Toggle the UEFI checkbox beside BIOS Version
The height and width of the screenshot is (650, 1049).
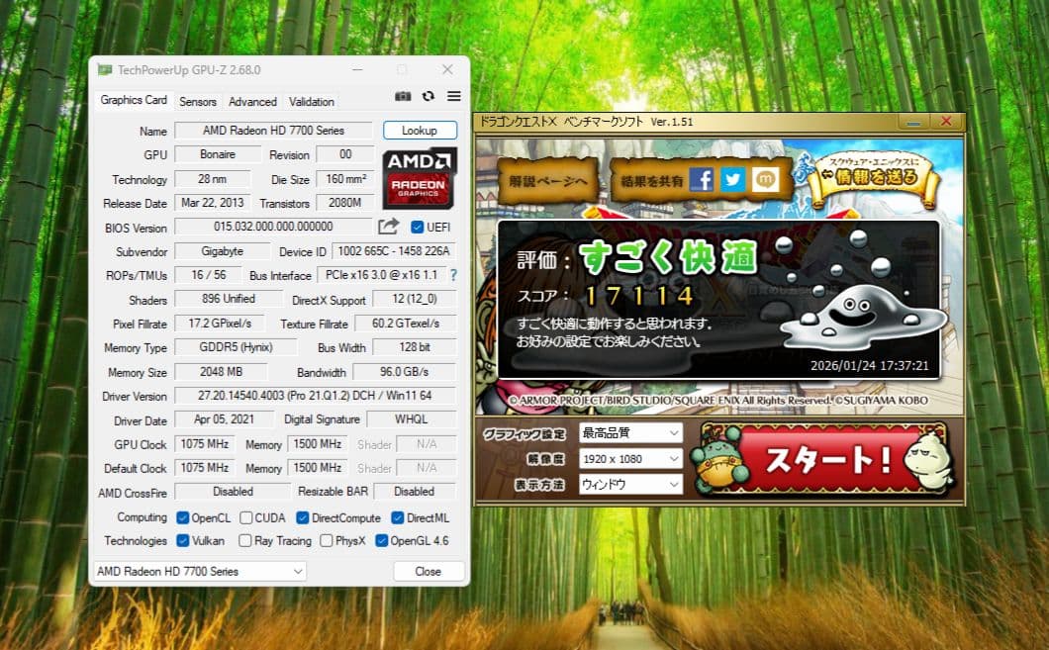420,227
